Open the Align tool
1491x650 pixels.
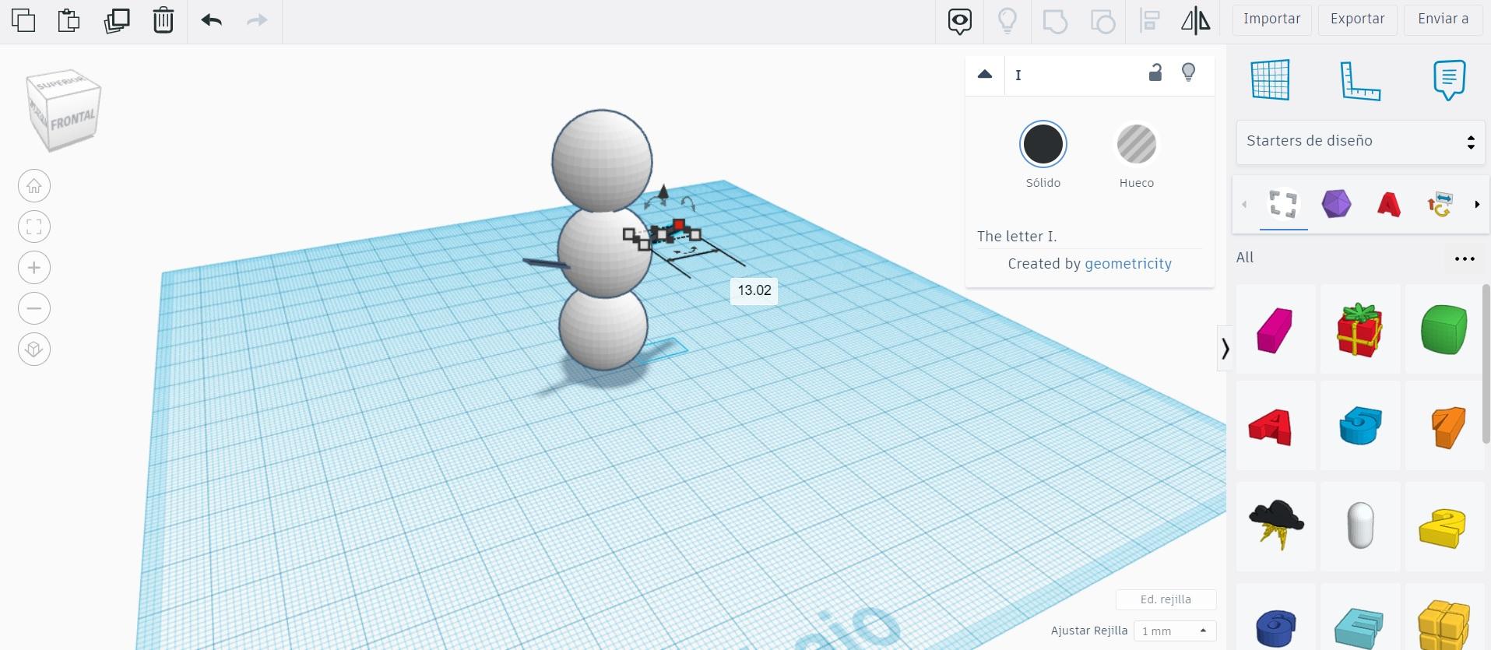click(1150, 21)
